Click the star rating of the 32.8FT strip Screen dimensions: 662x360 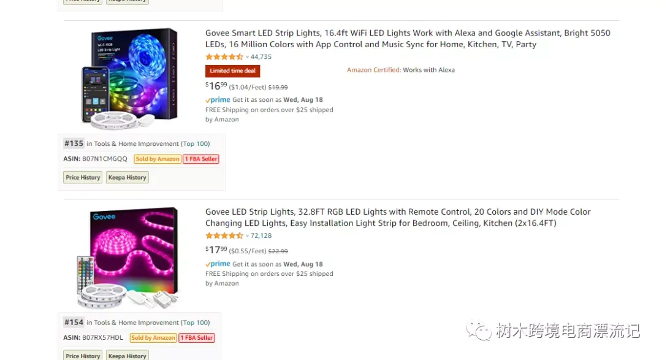coord(224,236)
